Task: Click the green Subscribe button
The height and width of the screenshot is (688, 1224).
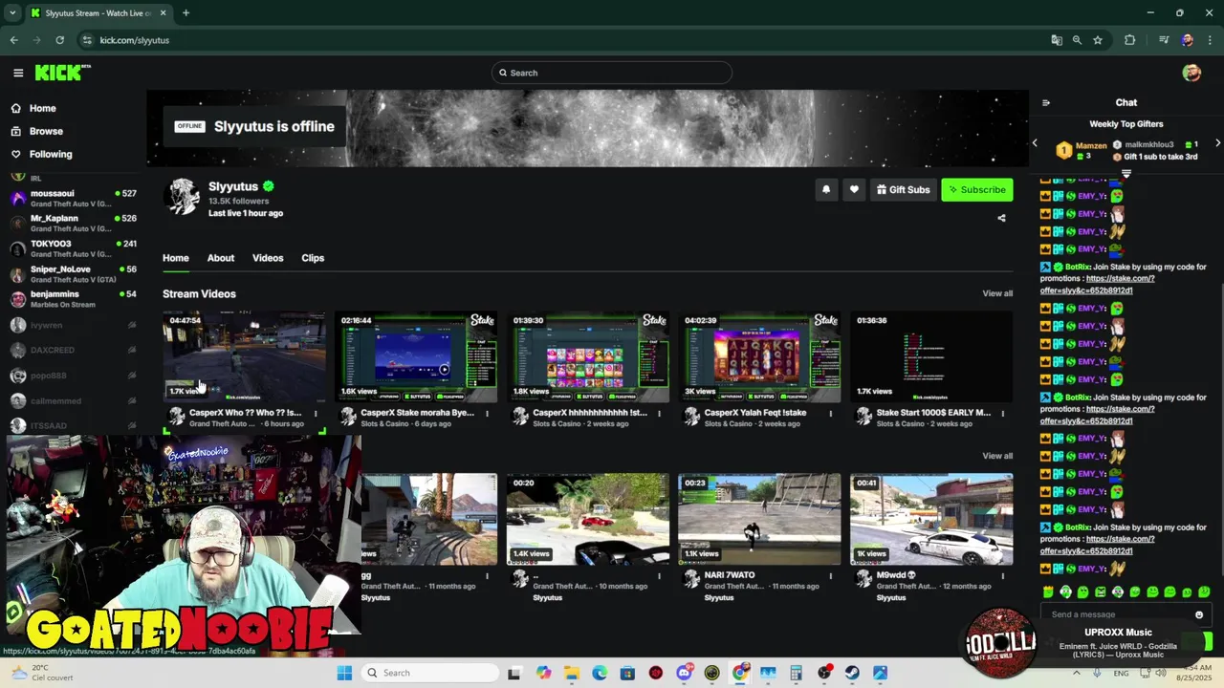Action: coord(976,189)
